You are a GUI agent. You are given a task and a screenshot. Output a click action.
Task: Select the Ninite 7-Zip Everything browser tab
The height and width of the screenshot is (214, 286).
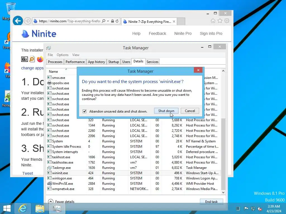click(x=150, y=22)
